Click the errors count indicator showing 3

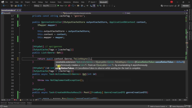pos(16,100)
